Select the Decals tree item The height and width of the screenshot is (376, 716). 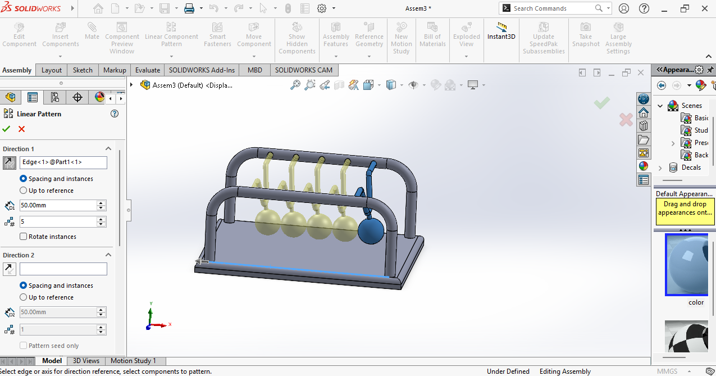point(691,167)
